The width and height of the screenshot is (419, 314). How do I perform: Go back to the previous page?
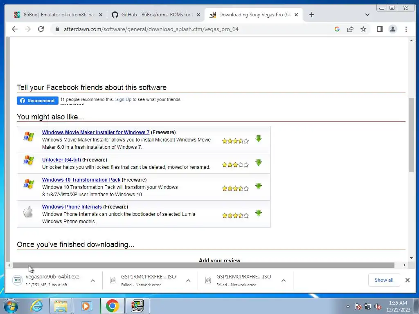[15, 29]
